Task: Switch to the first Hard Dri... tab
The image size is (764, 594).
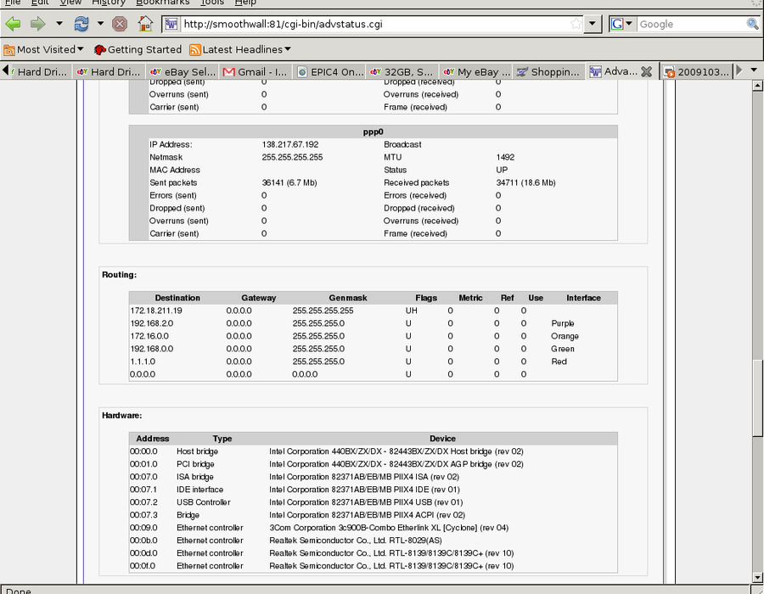Action: [41, 71]
